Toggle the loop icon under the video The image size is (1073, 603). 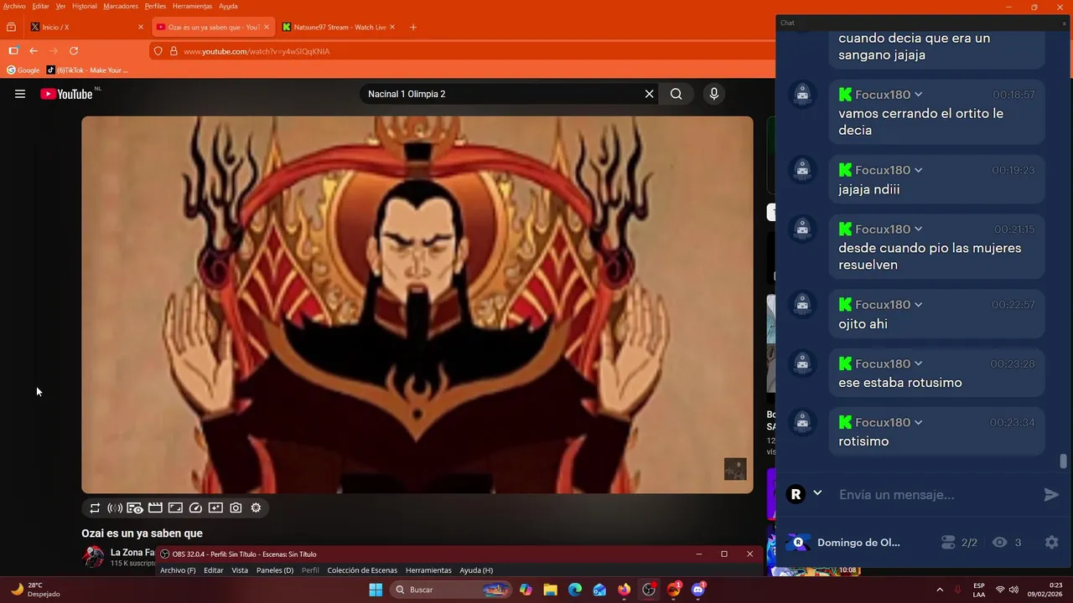tap(95, 508)
